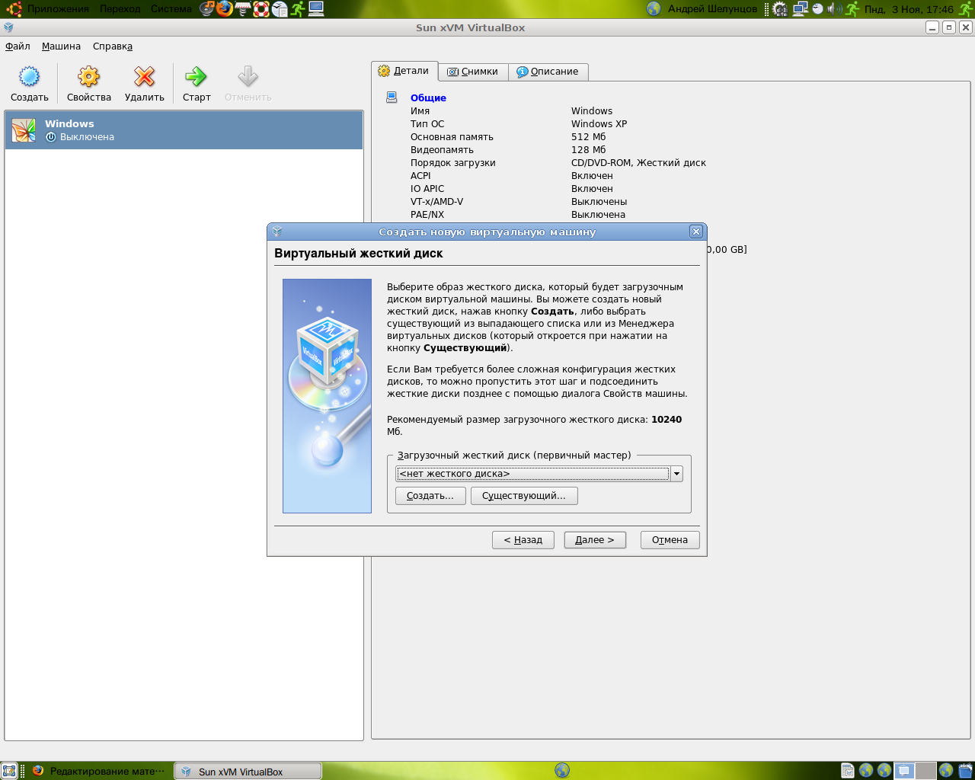Open the Система panel menu
975x780 pixels.
coord(171,9)
